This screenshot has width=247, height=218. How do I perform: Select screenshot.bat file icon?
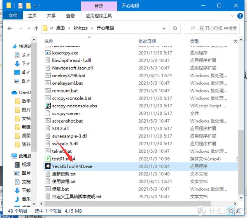click(x=48, y=121)
